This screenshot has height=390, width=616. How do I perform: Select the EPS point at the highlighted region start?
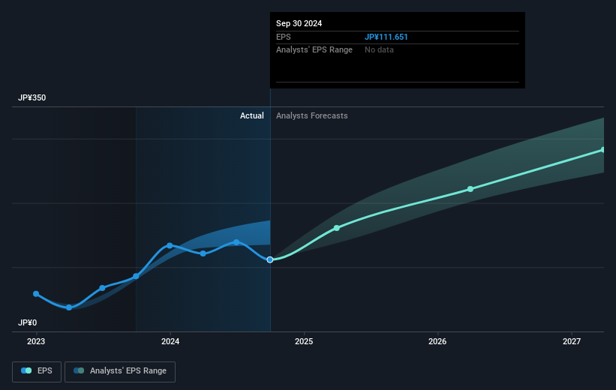(136, 277)
